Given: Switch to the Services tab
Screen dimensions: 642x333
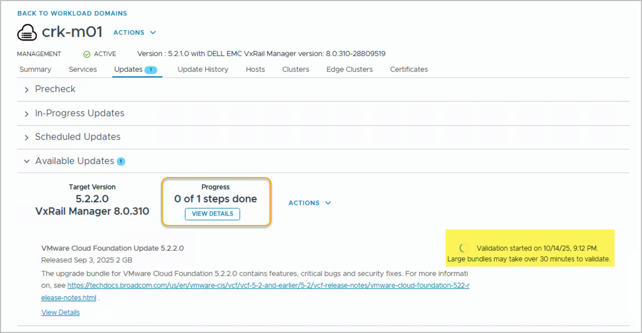Looking at the screenshot, I should (x=83, y=69).
